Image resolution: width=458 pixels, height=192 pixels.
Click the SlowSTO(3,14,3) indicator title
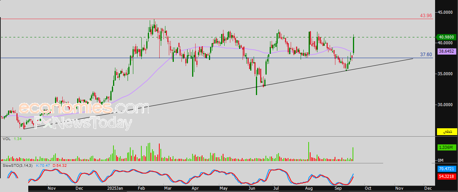(18, 165)
